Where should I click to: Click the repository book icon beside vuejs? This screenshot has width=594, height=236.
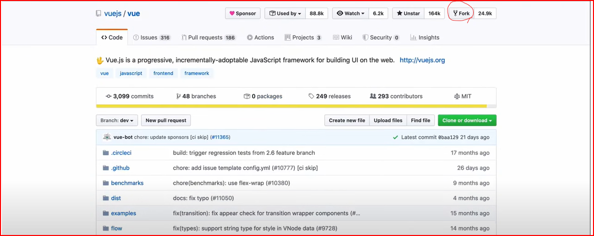(x=98, y=14)
